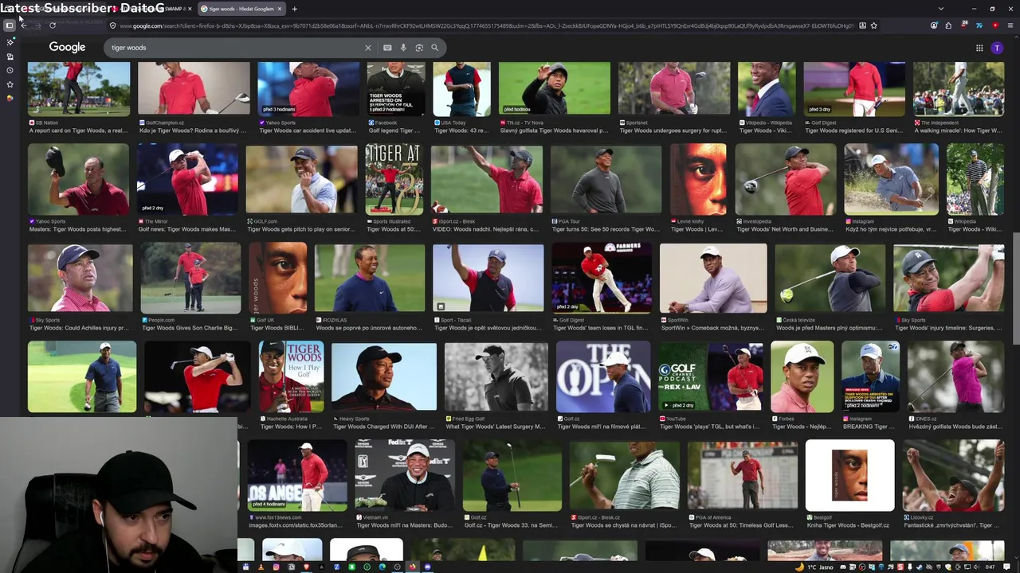Viewport: 1020px width, 573px height.
Task: Open iDNES.cz Hvězdný golfista Woods link
Action: [x=955, y=427]
